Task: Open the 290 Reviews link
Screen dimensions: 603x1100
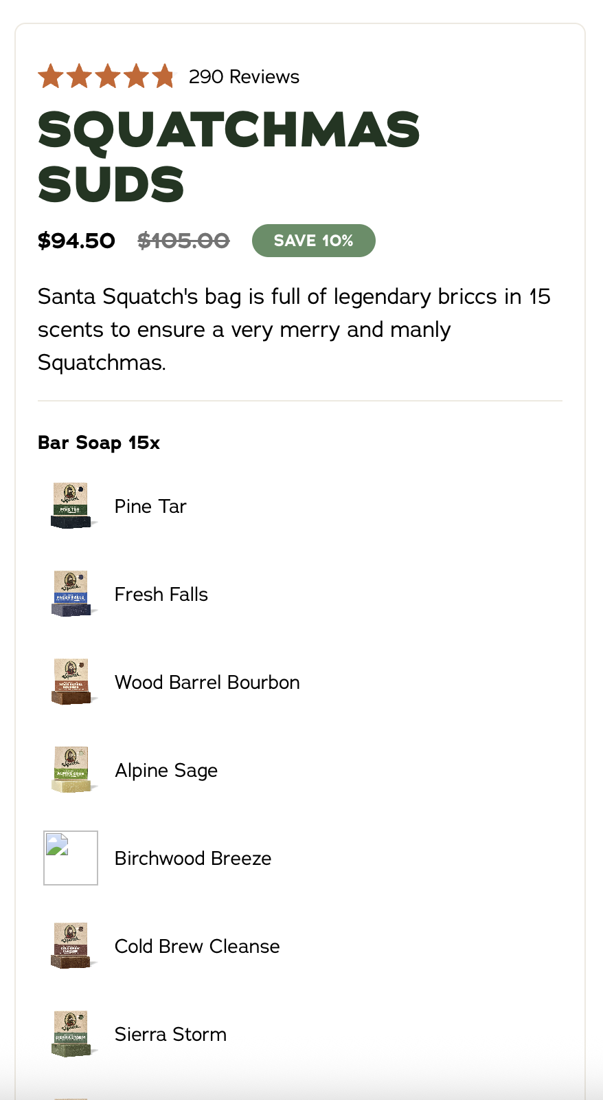Action: tap(244, 76)
